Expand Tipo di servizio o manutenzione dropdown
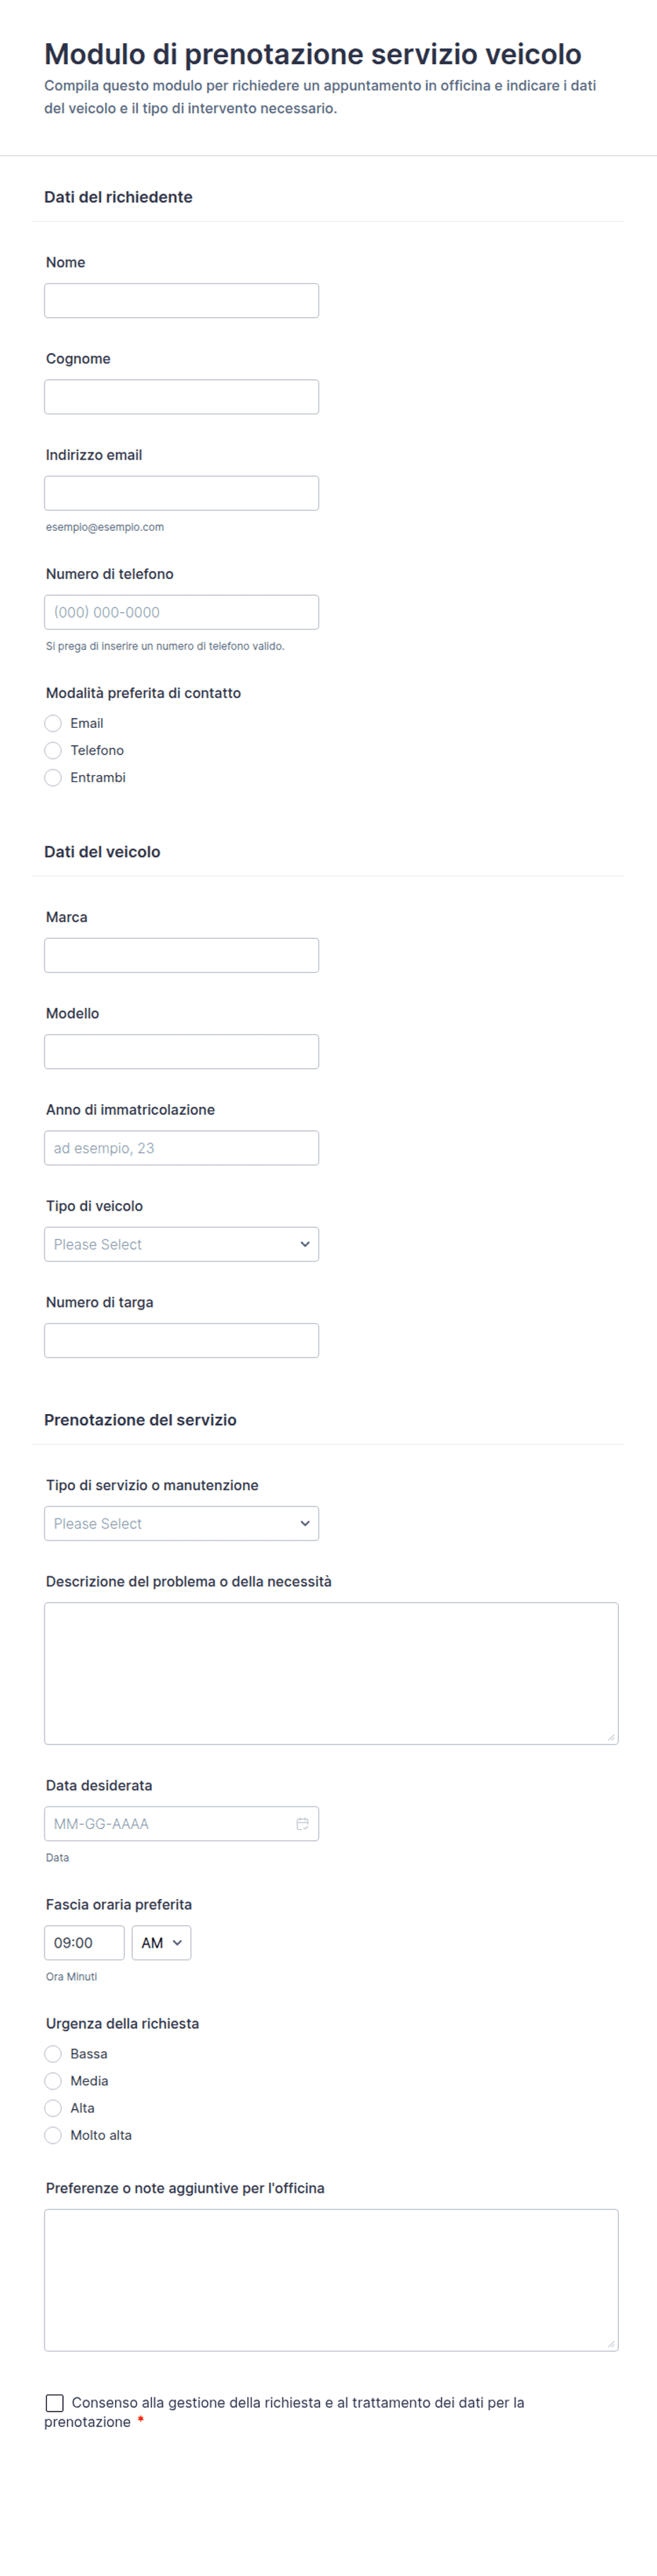Viewport: 657px width, 2576px height. [x=181, y=1523]
